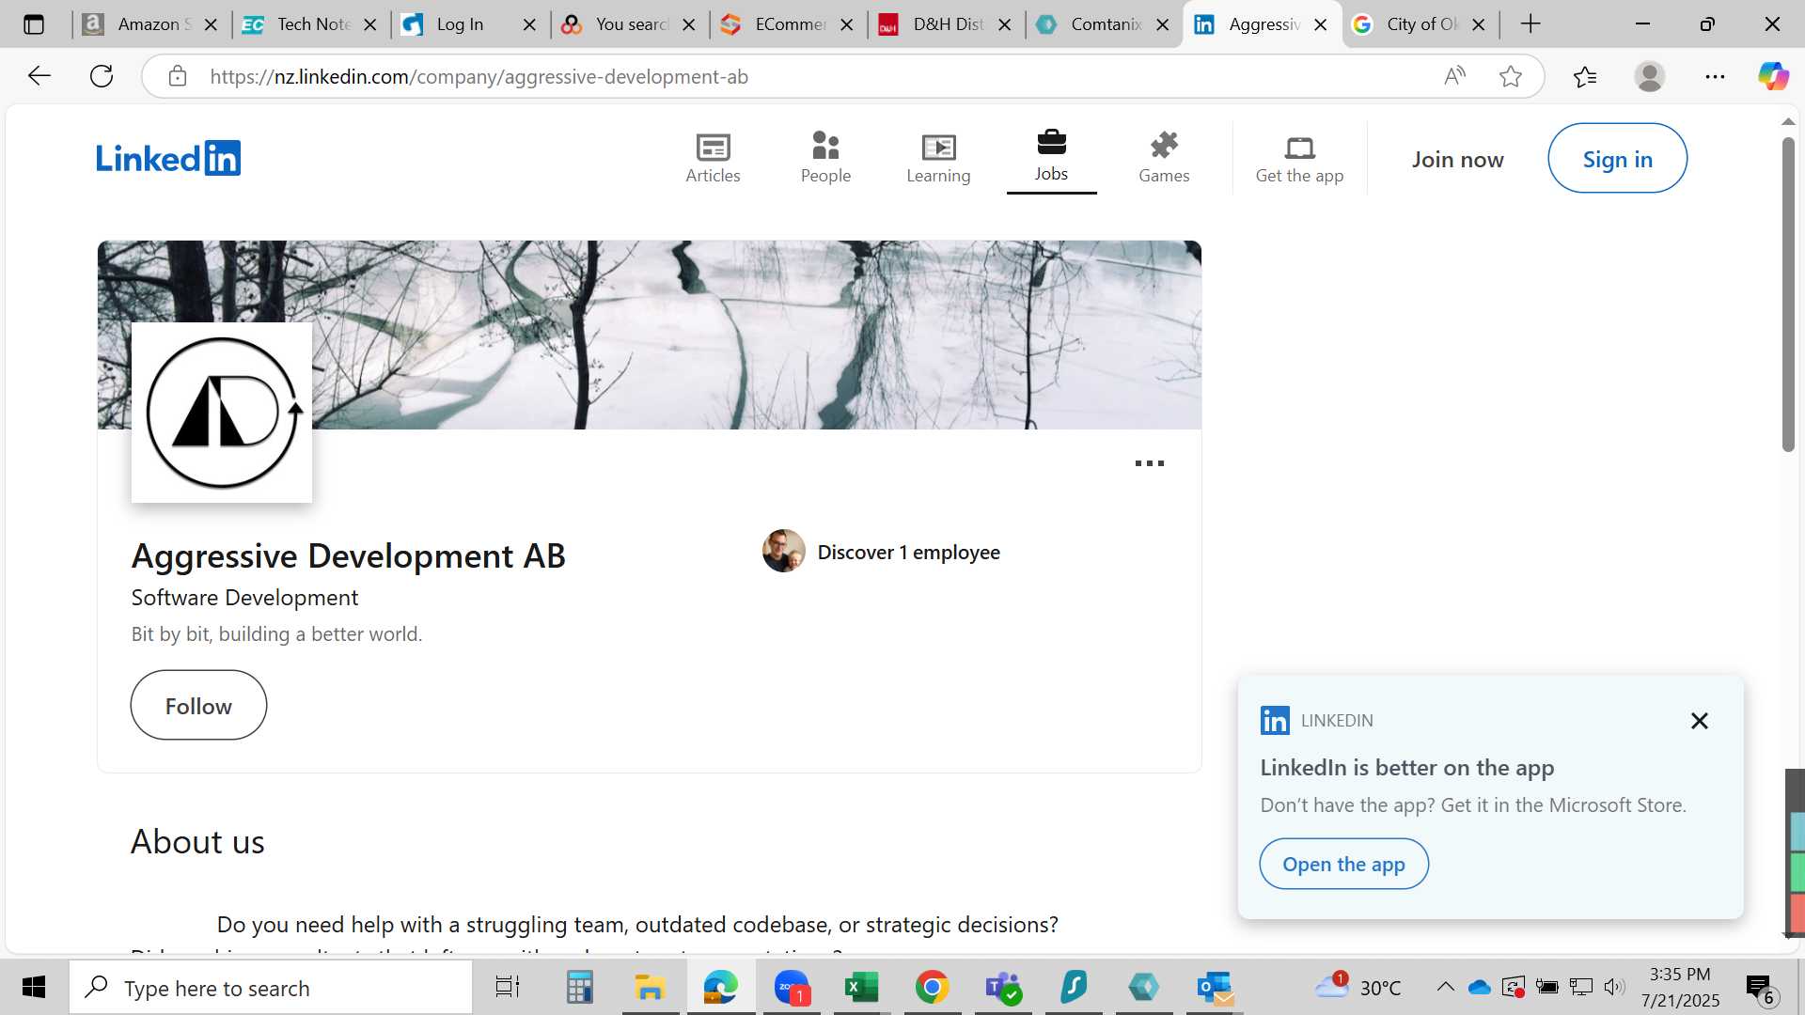
Task: Add this page to favorites star
Action: tap(1511, 76)
